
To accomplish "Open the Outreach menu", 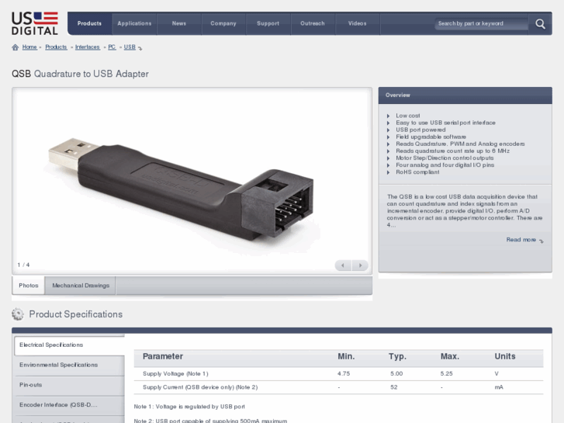I will click(313, 23).
